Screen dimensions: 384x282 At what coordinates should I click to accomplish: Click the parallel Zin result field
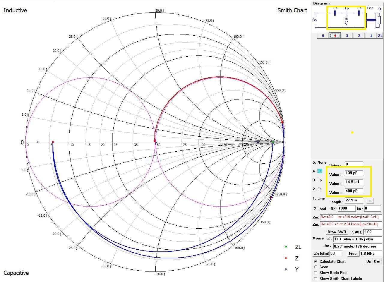click(351, 224)
